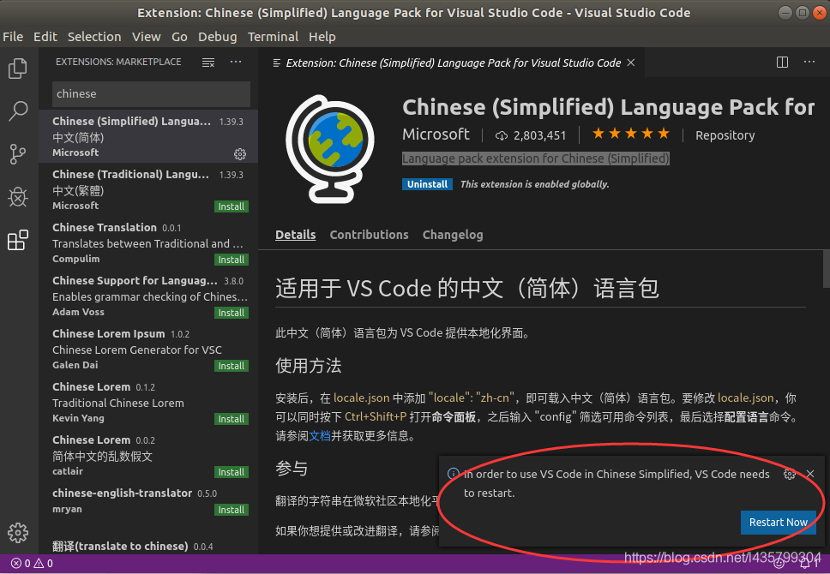830x574 pixels.
Task: Open notification settings gear icon
Action: point(789,474)
